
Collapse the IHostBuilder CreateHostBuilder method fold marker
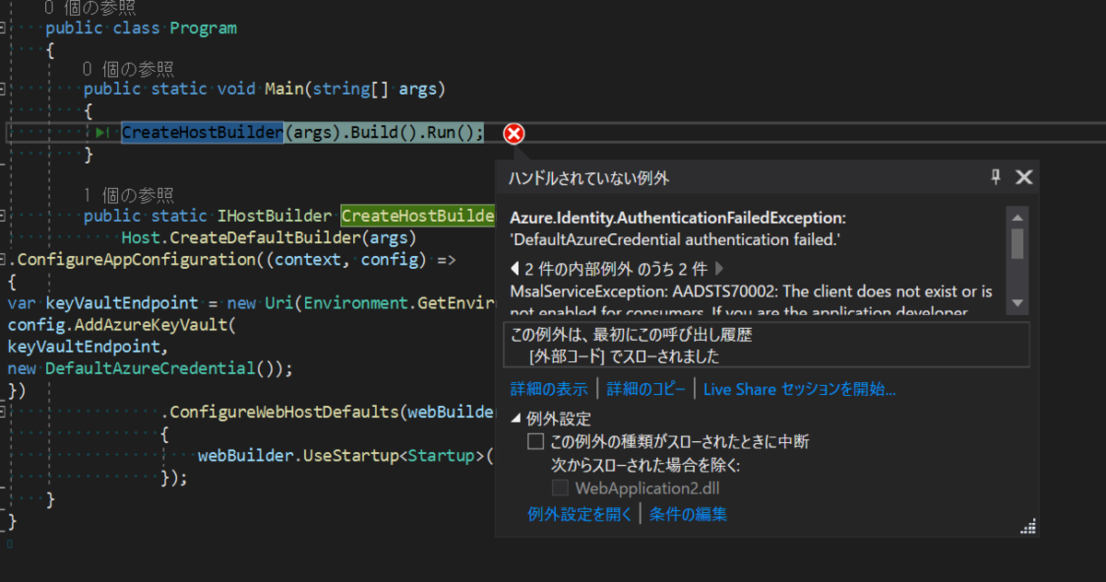tap(3, 216)
